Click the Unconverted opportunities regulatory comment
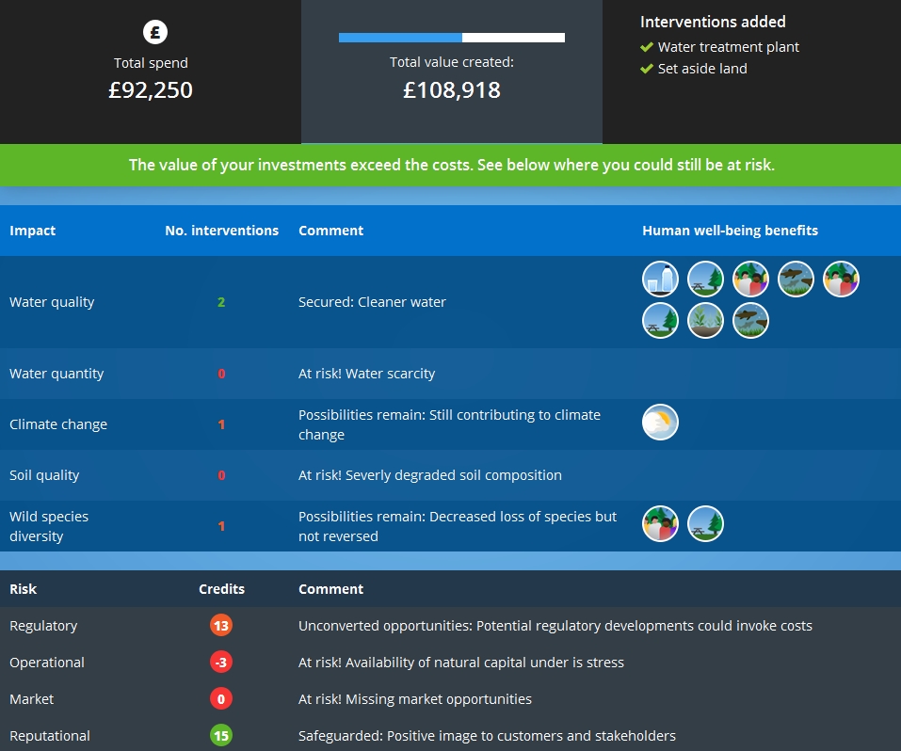Viewport: 901px width, 751px height. click(555, 626)
